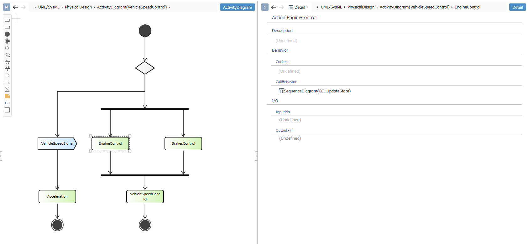528x244 pixels.
Task: Click the Action EngineControl title
Action: tap(294, 18)
